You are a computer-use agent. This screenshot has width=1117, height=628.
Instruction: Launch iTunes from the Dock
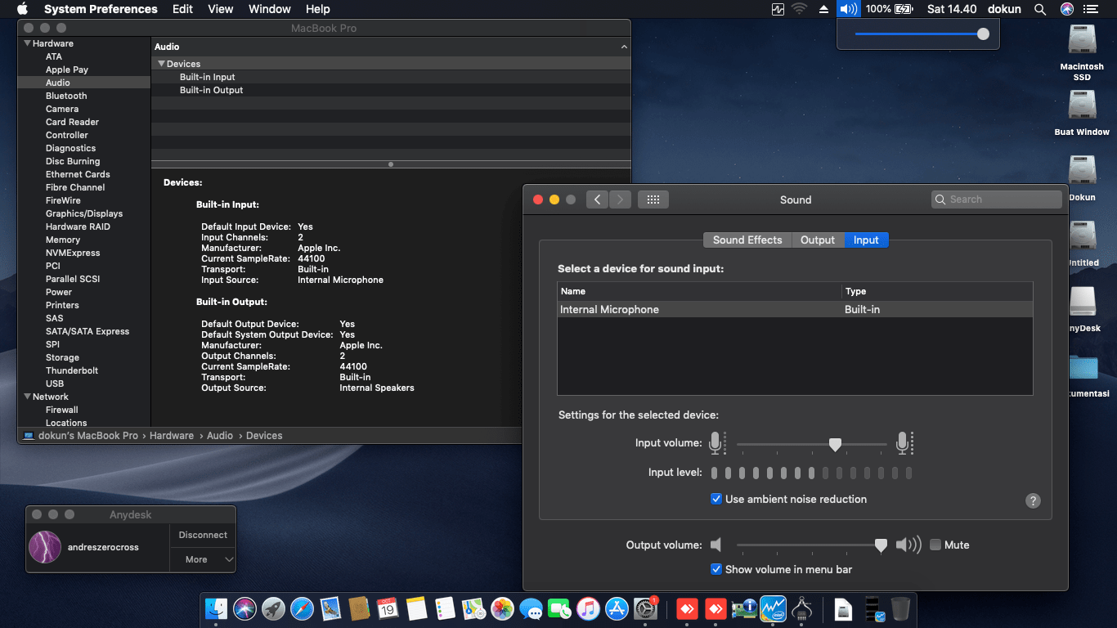point(588,608)
